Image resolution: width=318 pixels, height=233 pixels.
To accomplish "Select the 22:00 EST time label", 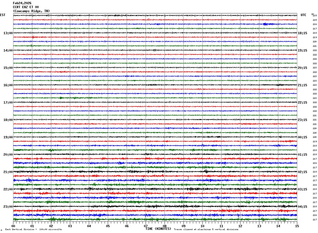I will (8, 189).
